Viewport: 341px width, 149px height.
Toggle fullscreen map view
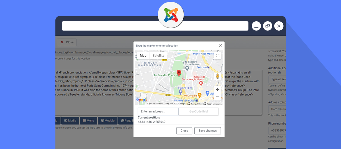218,56
